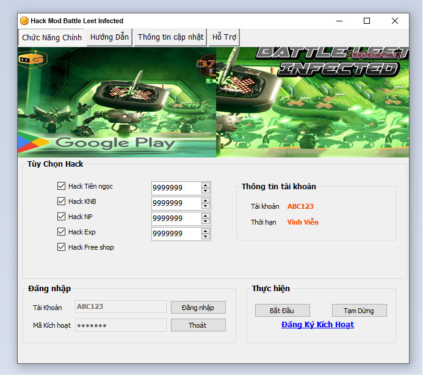
Task: Disable the Hack NP checkbox
Action: tap(61, 217)
